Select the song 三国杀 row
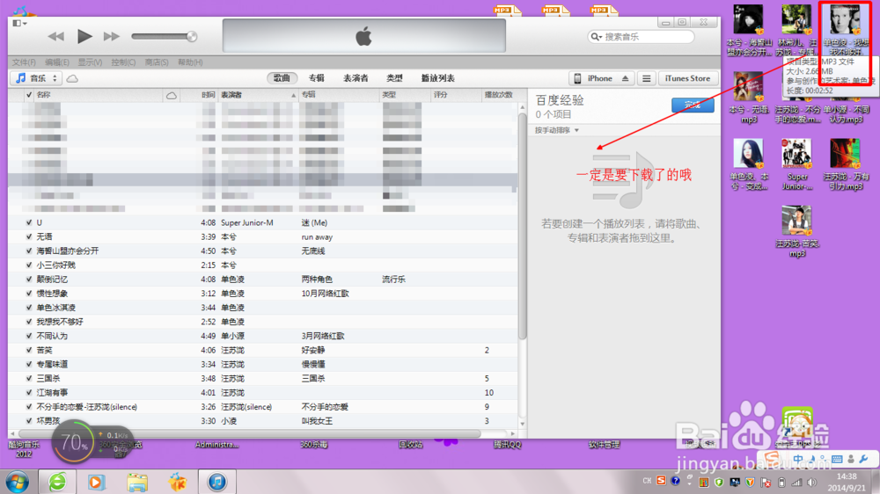Image resolution: width=880 pixels, height=494 pixels. (x=262, y=379)
